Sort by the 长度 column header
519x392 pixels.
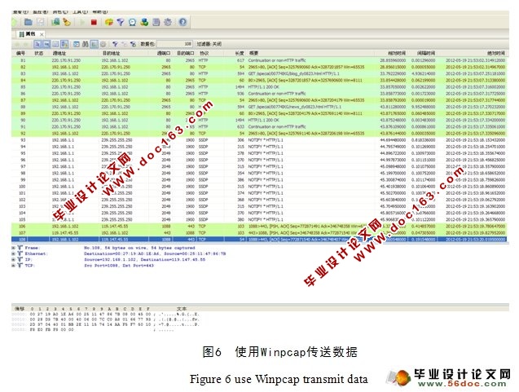pyautogui.click(x=240, y=53)
